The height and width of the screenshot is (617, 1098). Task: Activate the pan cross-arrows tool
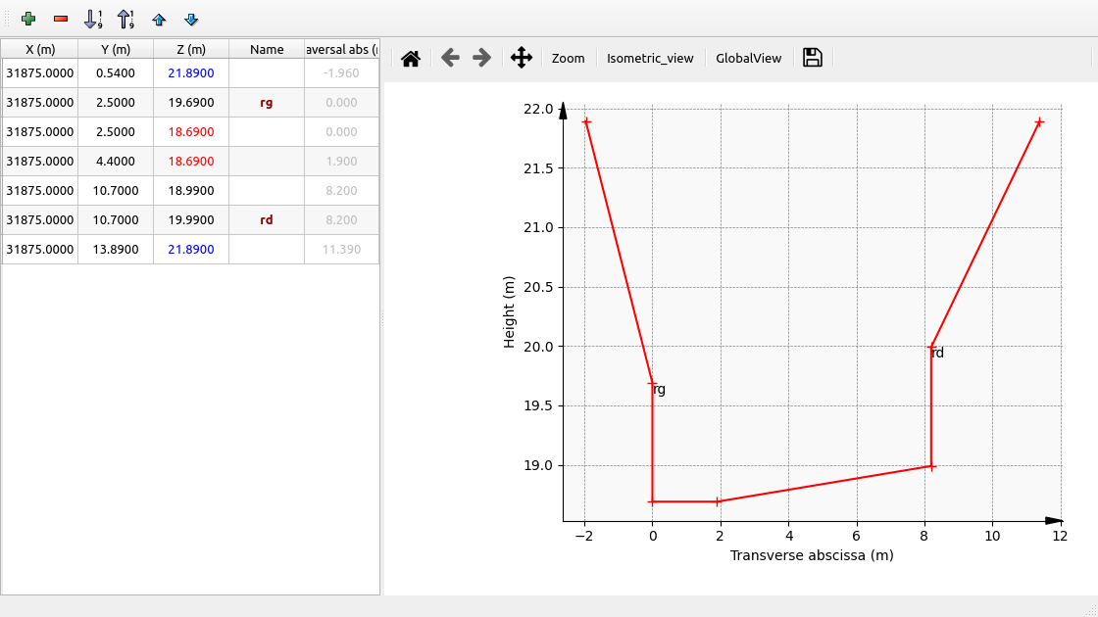[522, 58]
